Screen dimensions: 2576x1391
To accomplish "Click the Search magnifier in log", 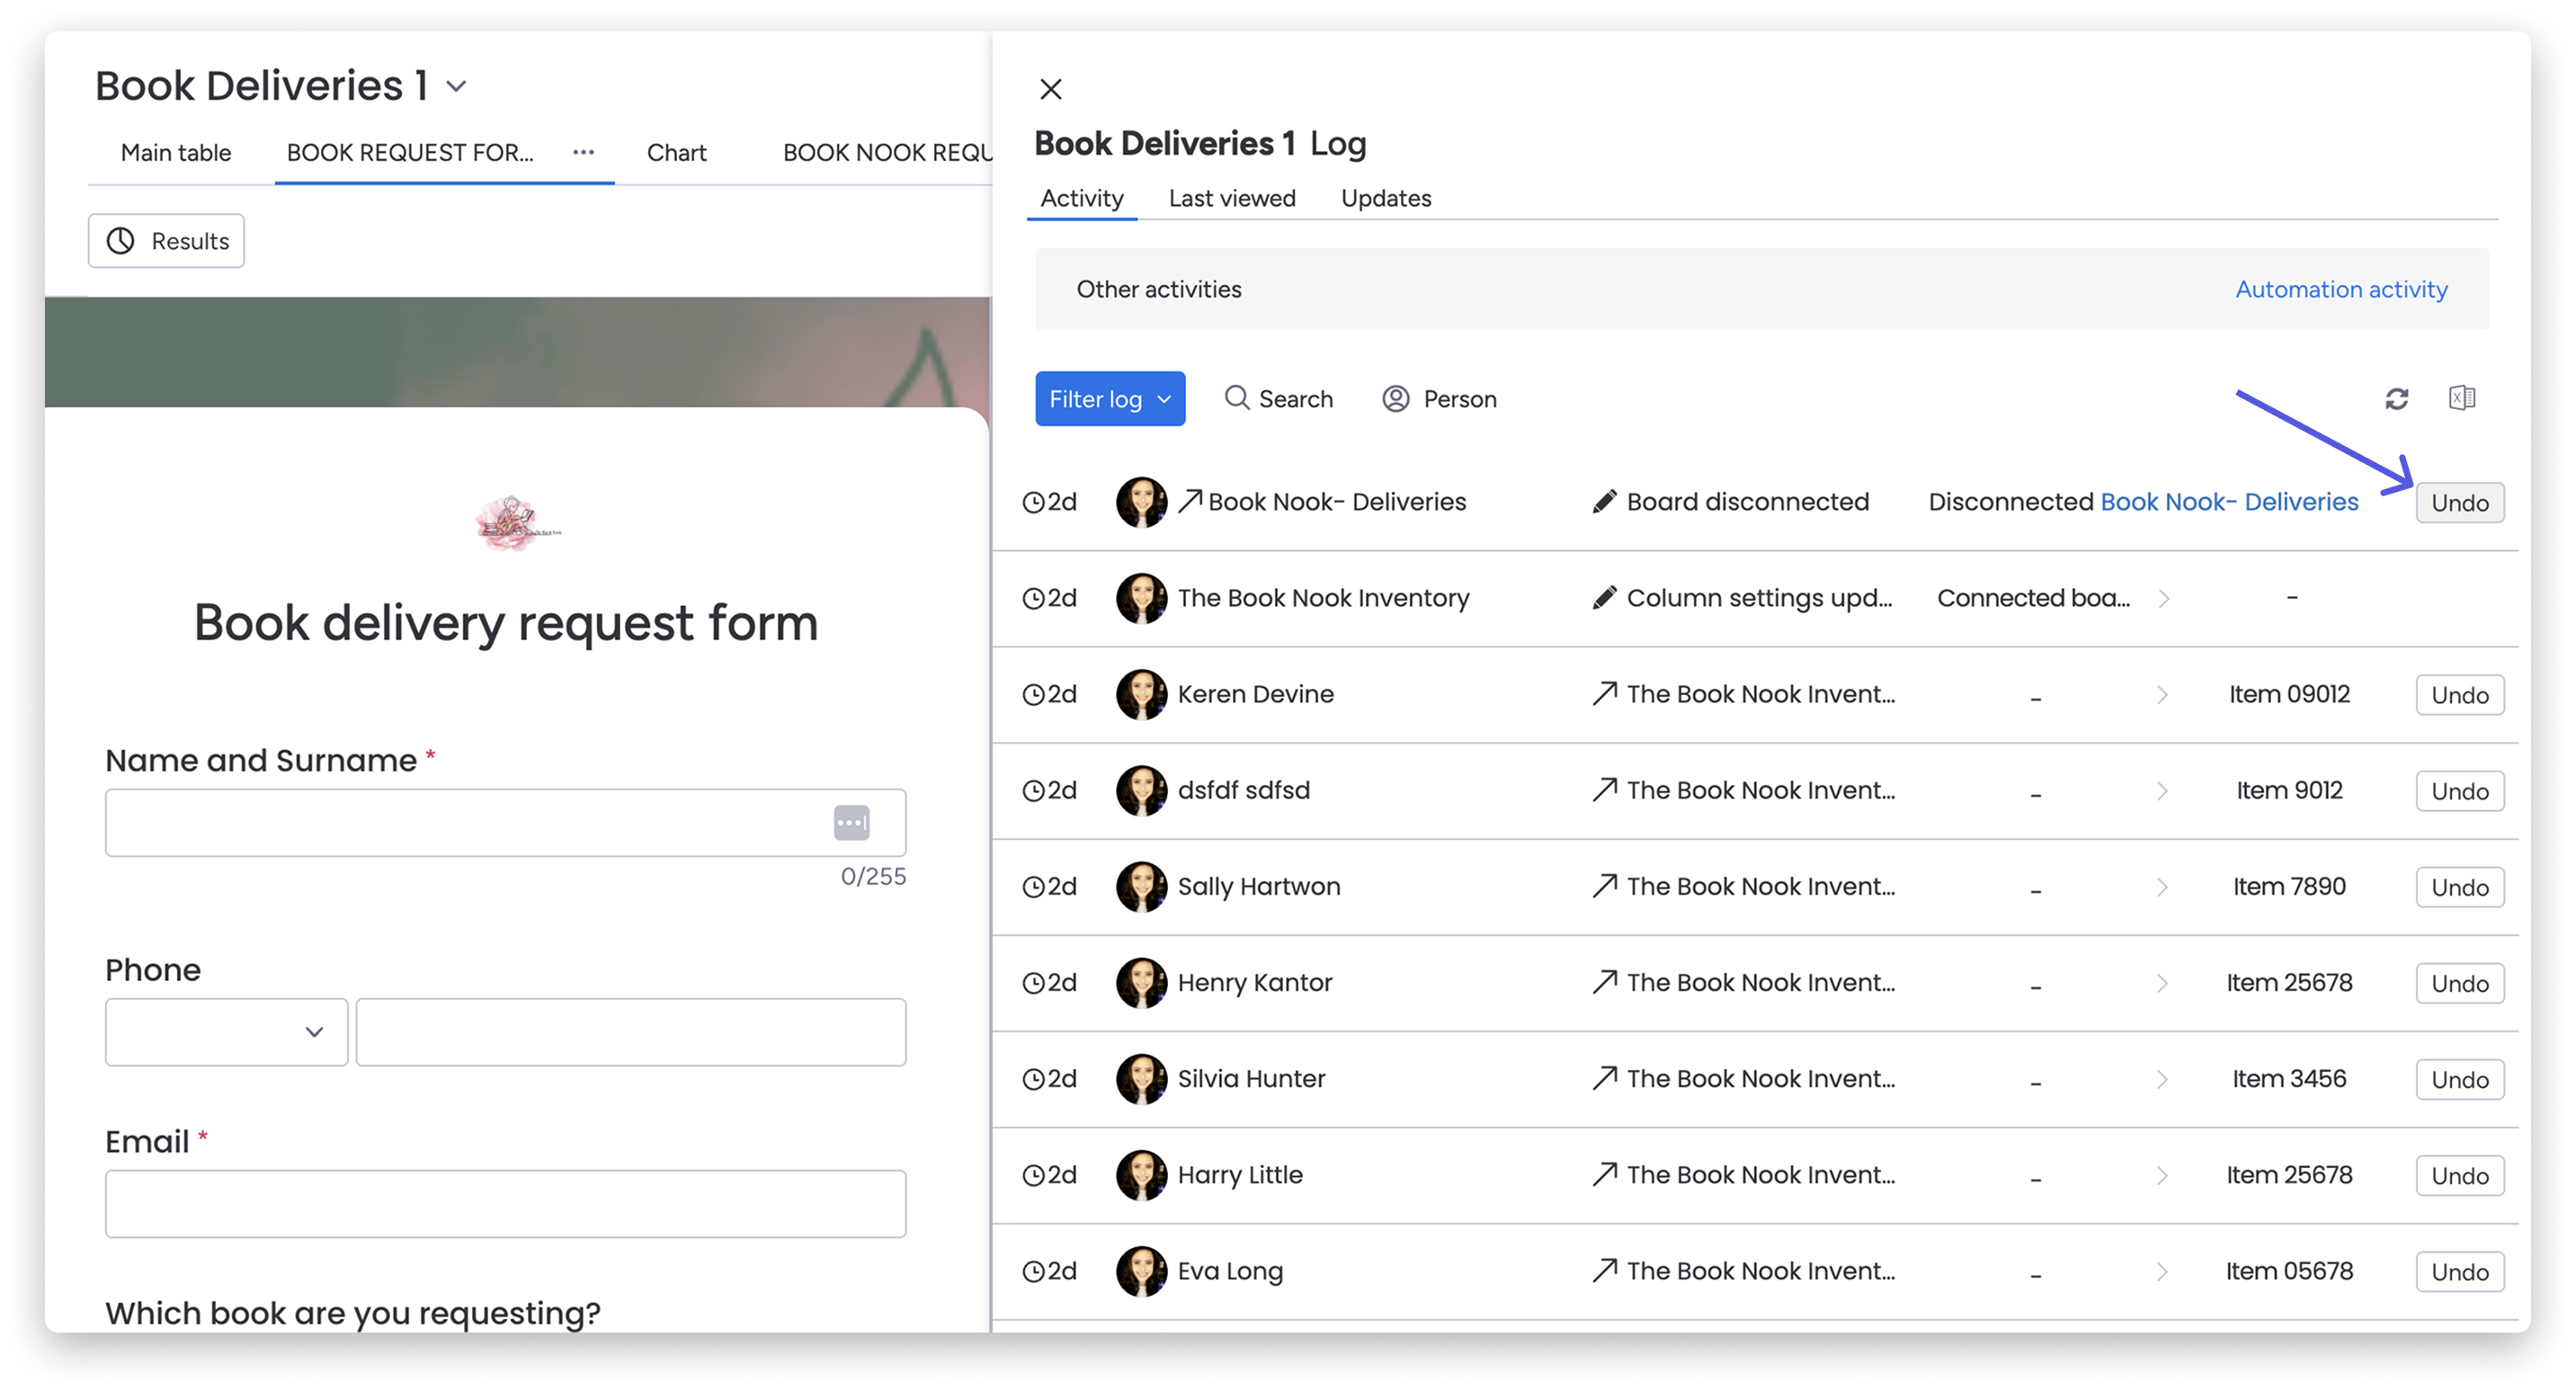I will [x=1237, y=398].
